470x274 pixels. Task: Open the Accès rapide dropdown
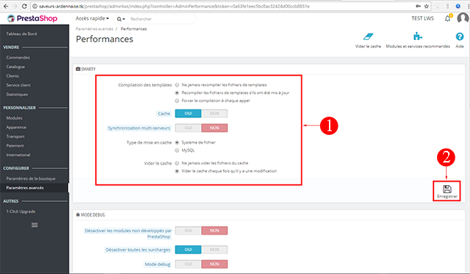[x=92, y=18]
